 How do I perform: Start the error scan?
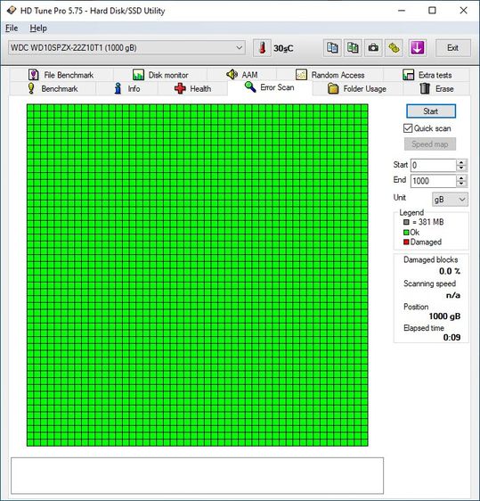(x=431, y=111)
